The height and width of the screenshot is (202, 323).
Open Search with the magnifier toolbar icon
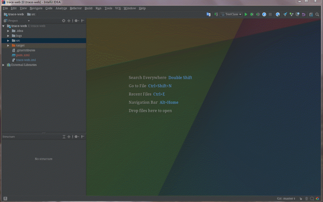[x=317, y=14]
